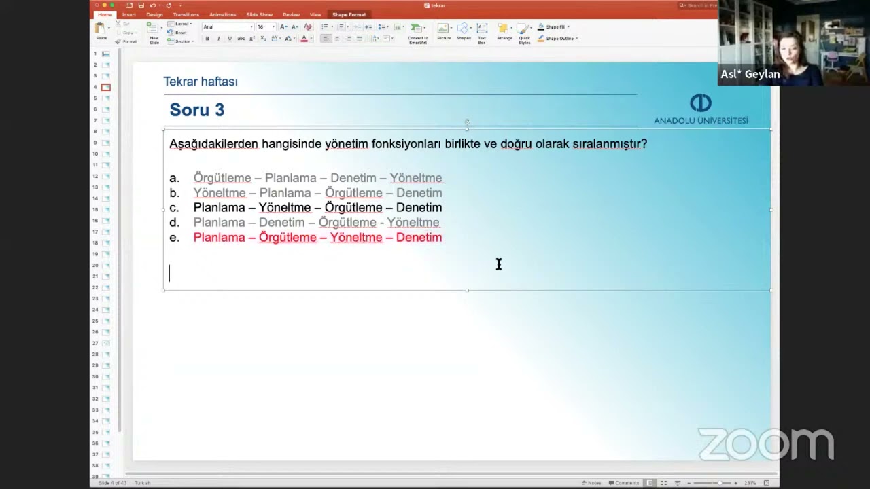Click Convert to SmartArt
The height and width of the screenshot is (489, 870).
pyautogui.click(x=418, y=33)
